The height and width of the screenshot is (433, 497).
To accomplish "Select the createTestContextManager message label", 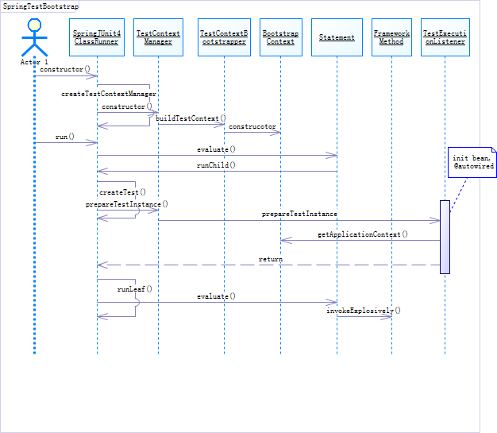I will 109,94.
